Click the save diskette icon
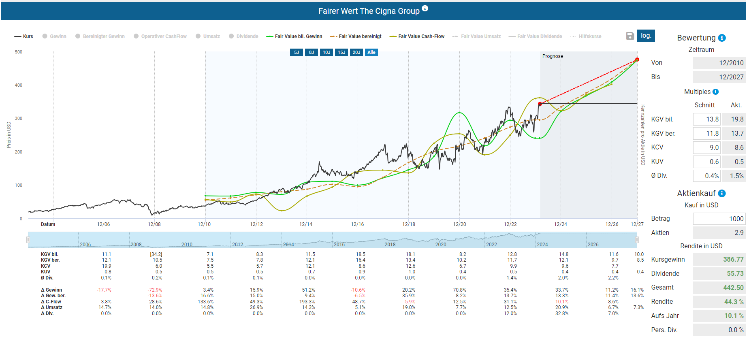The width and height of the screenshot is (749, 339). [630, 36]
